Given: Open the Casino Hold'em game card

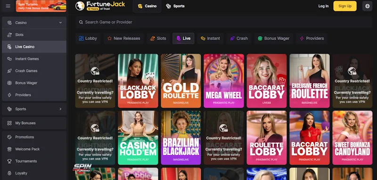Looking at the screenshot, I should [138, 138].
